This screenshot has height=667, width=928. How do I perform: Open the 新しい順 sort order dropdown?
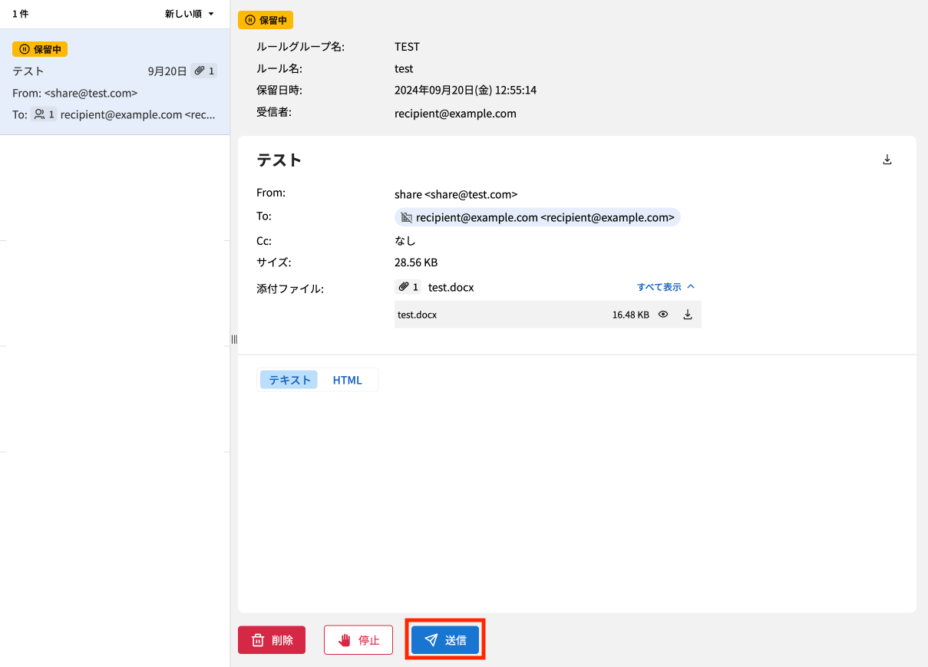coord(190,14)
